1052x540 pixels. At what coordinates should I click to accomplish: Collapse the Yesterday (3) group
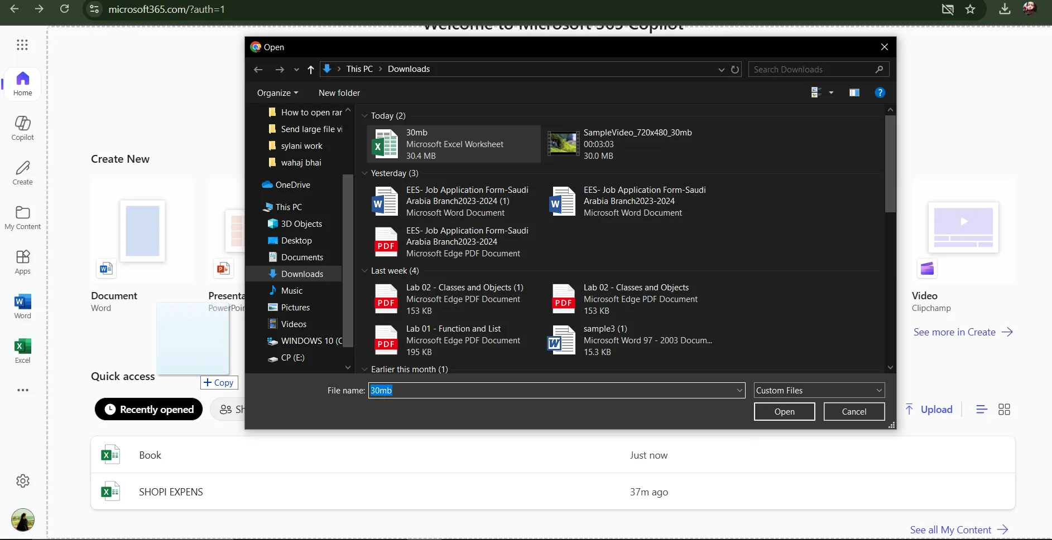pos(364,173)
